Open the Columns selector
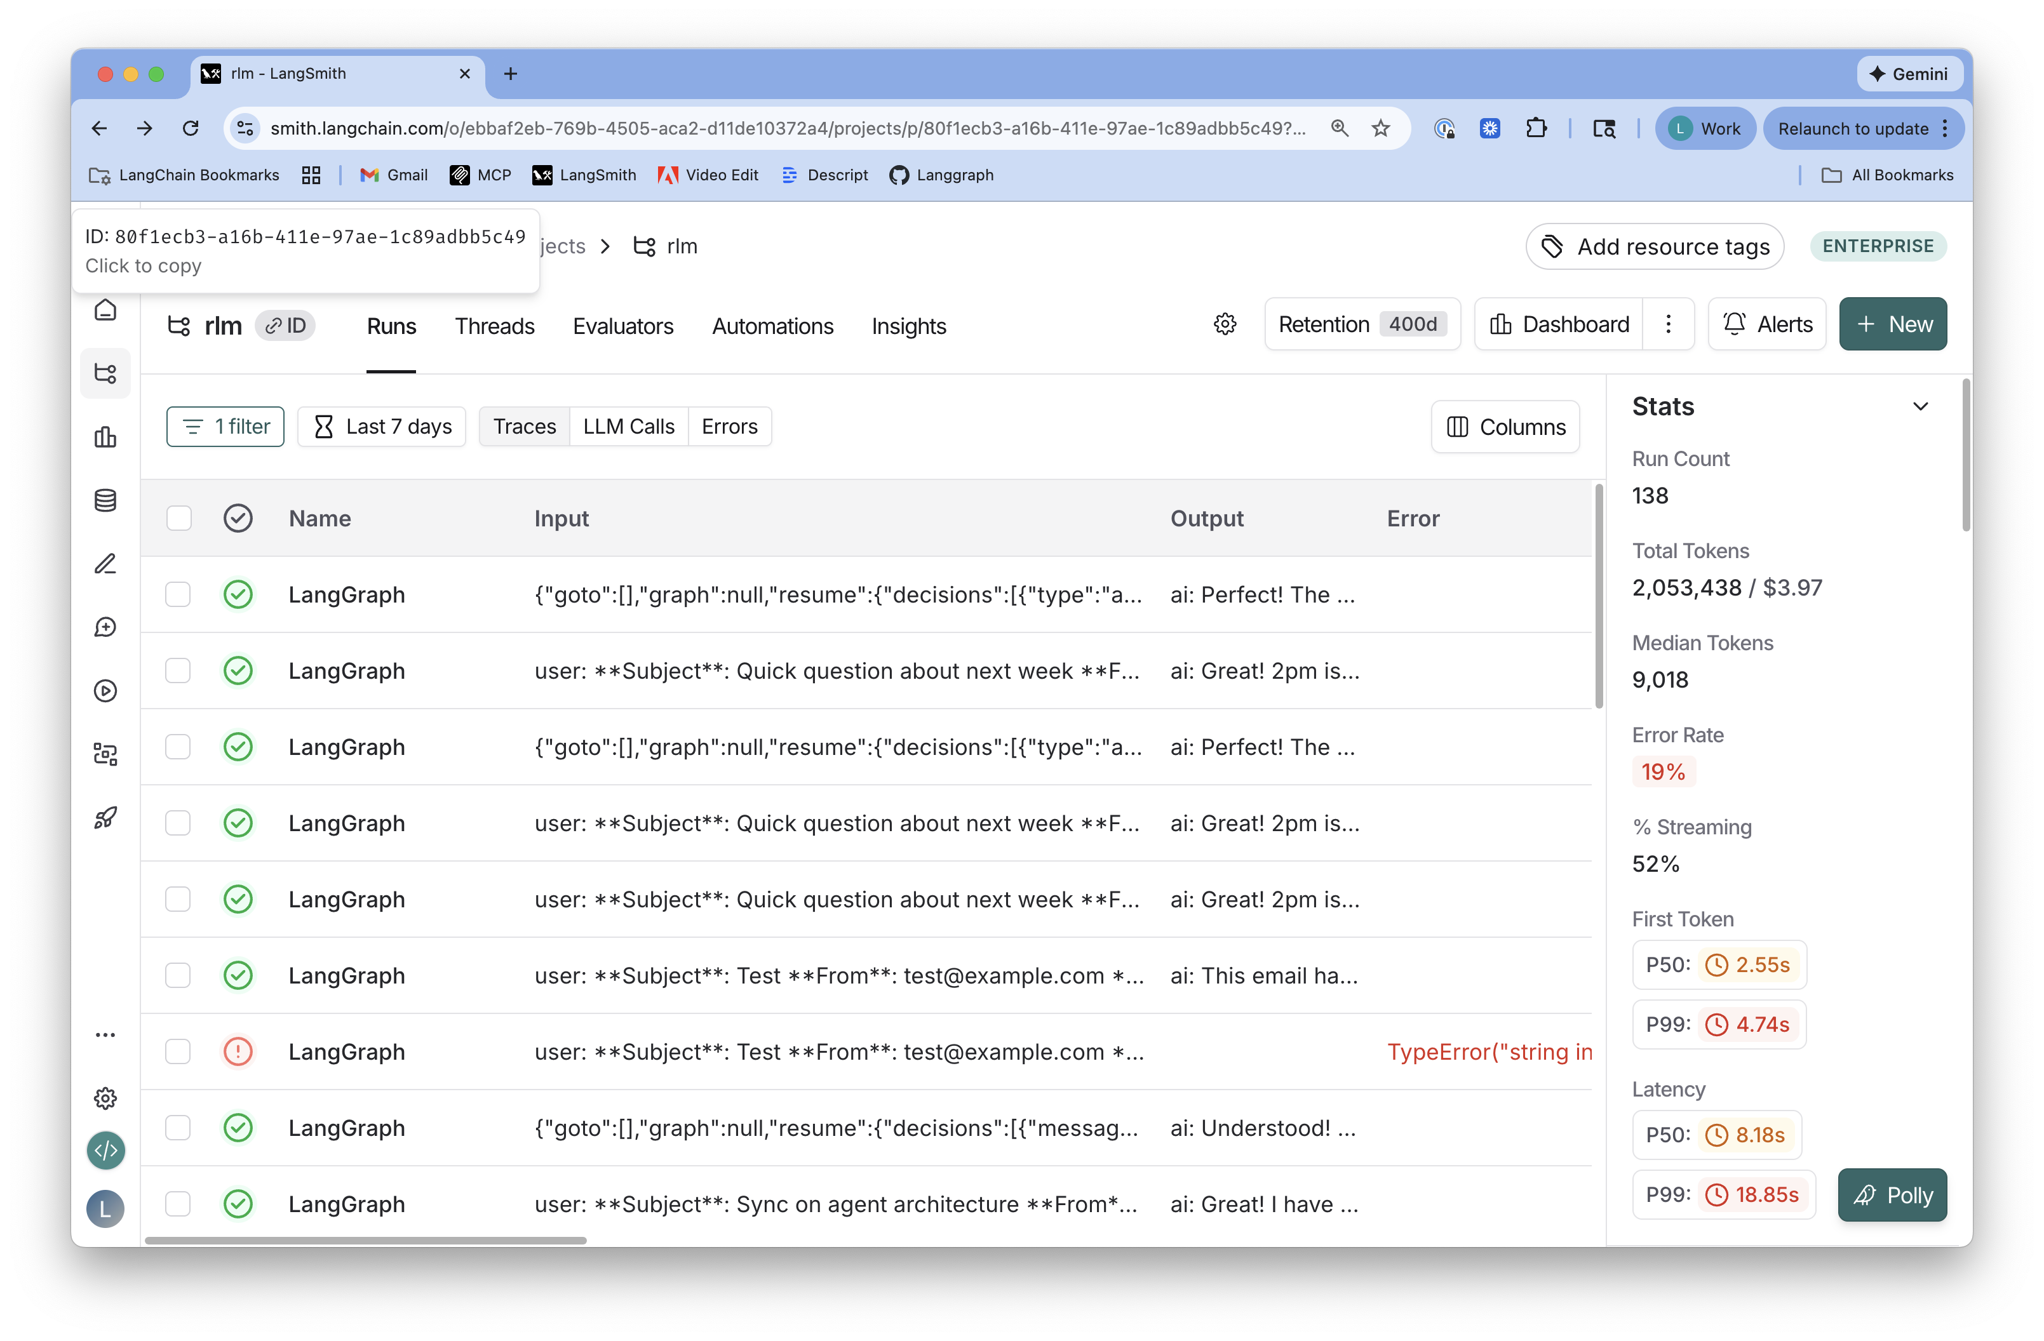Viewport: 2044px width, 1341px height. pos(1505,427)
